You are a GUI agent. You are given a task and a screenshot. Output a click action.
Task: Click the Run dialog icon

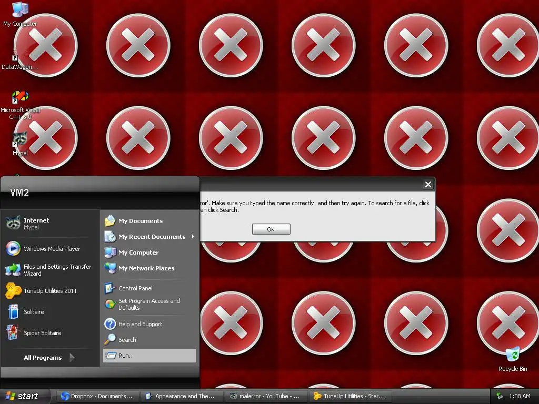click(x=111, y=356)
